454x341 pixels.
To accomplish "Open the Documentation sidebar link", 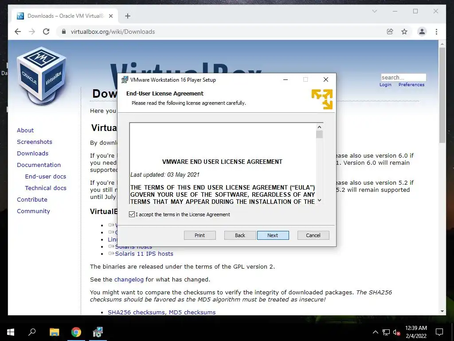I will coord(39,165).
